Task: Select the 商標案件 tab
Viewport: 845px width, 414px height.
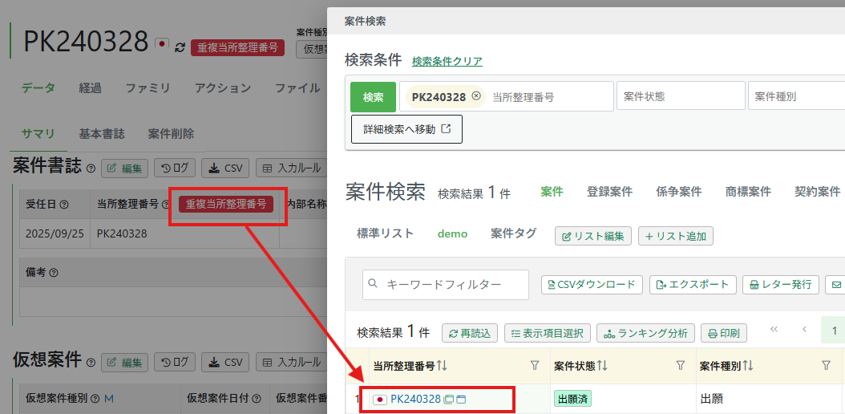Action: pos(748,192)
